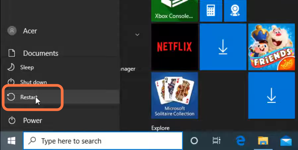Click the Cortana circle icon
Viewport: 298px width, 150px height.
coord(194,141)
